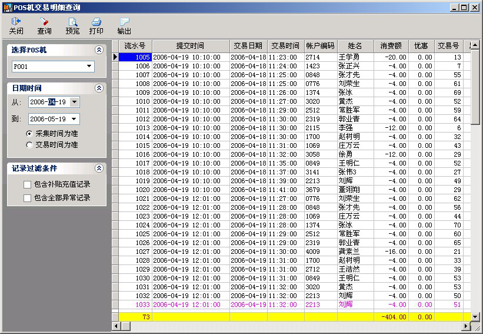The width and height of the screenshot is (483, 334).
Task: Click the 流水号 column header
Action: pos(135,46)
